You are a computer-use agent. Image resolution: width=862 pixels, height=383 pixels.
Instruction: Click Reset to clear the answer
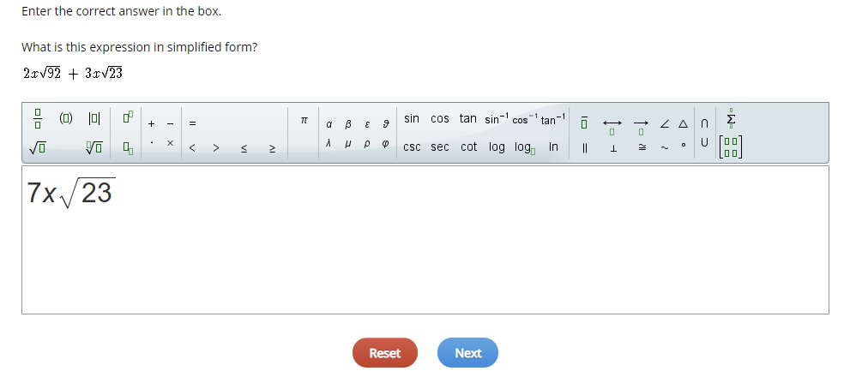click(x=385, y=353)
